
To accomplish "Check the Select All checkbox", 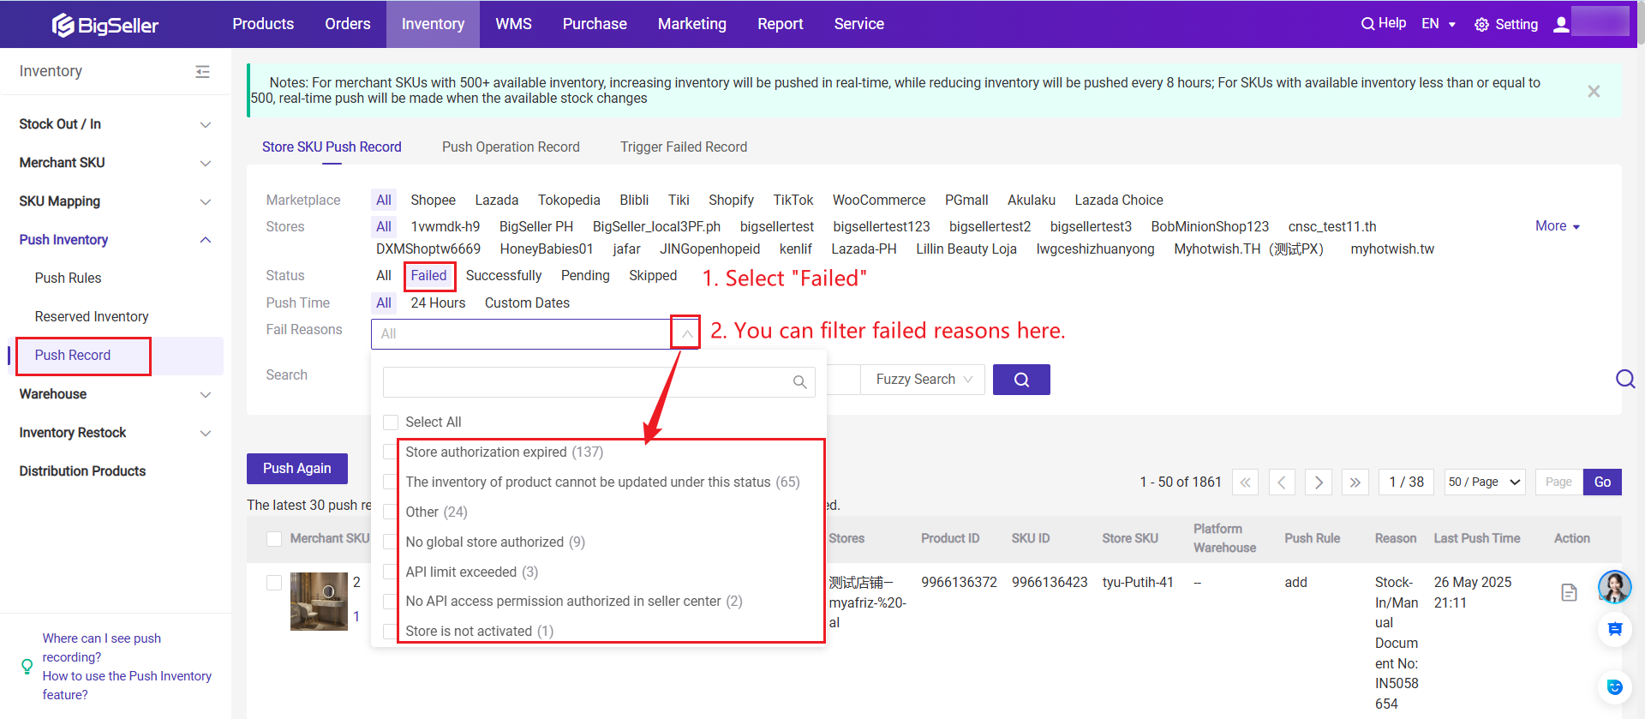I will coord(391,422).
